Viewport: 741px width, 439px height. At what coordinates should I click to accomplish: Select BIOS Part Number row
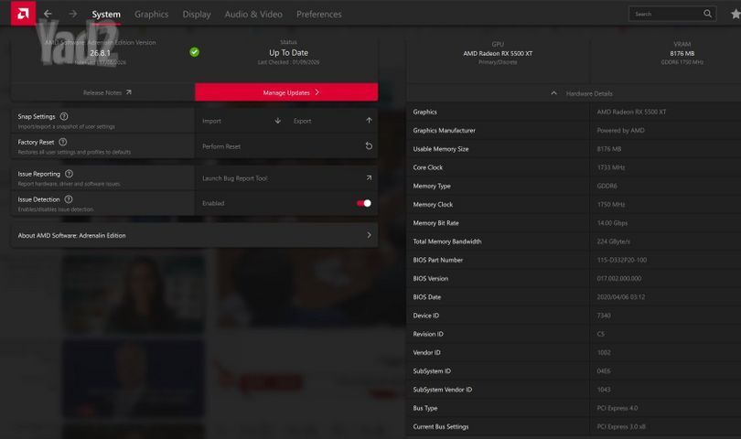point(574,260)
